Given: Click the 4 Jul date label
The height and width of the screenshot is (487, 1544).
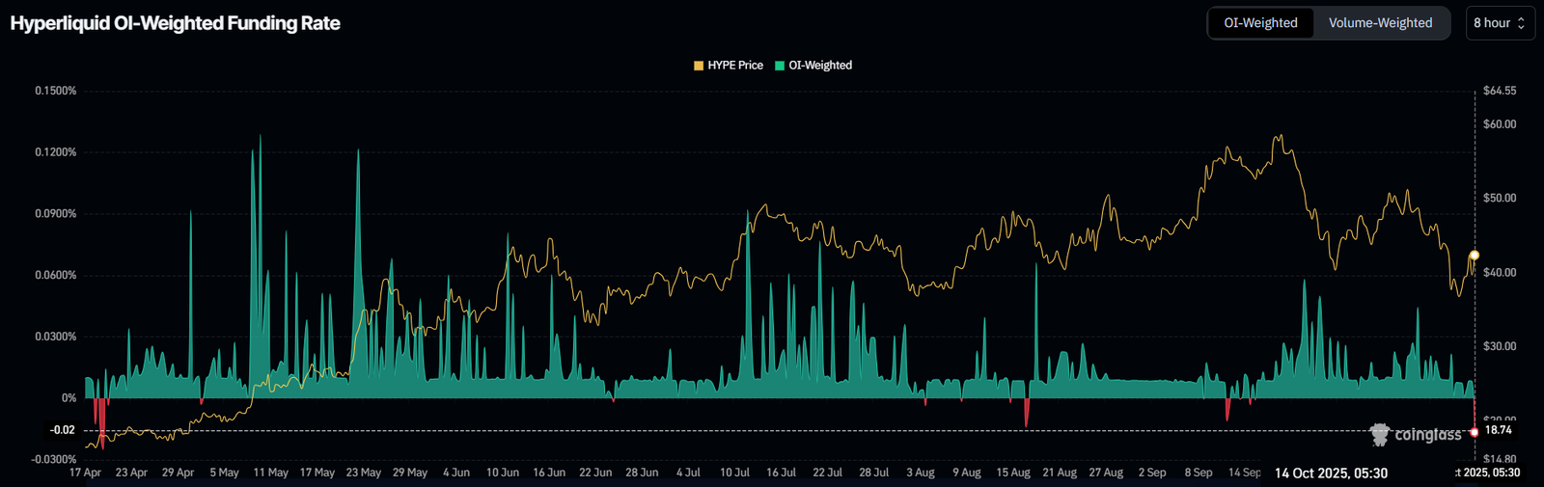Looking at the screenshot, I should click(x=688, y=473).
